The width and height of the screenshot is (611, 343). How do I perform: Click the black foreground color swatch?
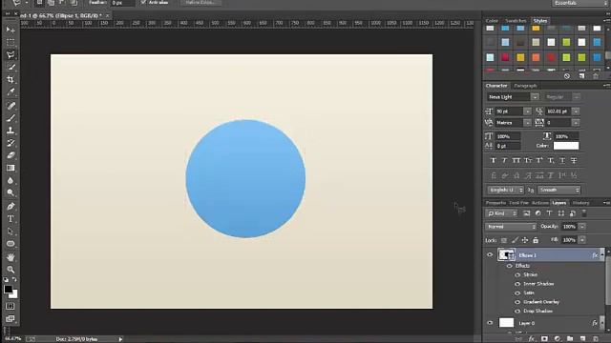8,289
